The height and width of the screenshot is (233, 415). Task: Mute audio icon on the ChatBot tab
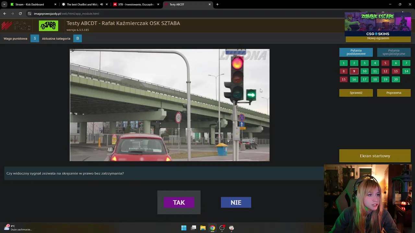pyautogui.click(x=101, y=5)
